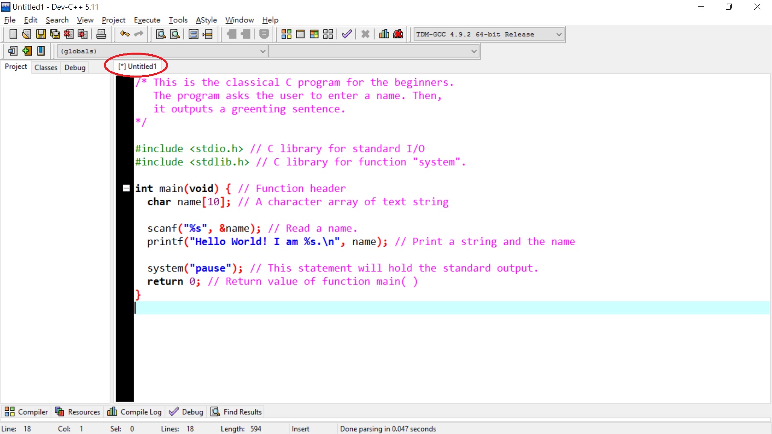Switch to the Classes sidebar tab
The width and height of the screenshot is (772, 434).
pos(46,68)
